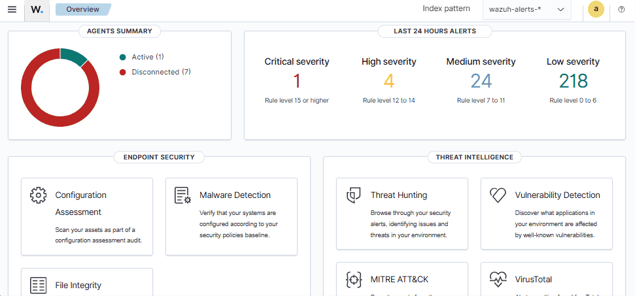This screenshot has width=635, height=296.
Task: Select the Overview breadcrumb tab
Action: (x=83, y=9)
